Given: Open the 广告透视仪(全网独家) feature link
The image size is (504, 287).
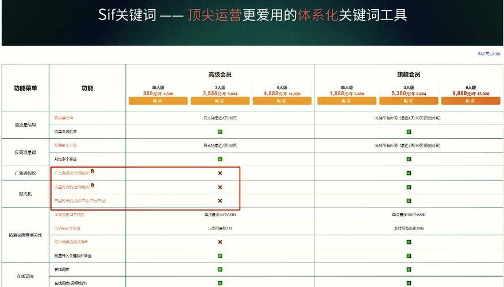Looking at the screenshot, I should 72,173.
